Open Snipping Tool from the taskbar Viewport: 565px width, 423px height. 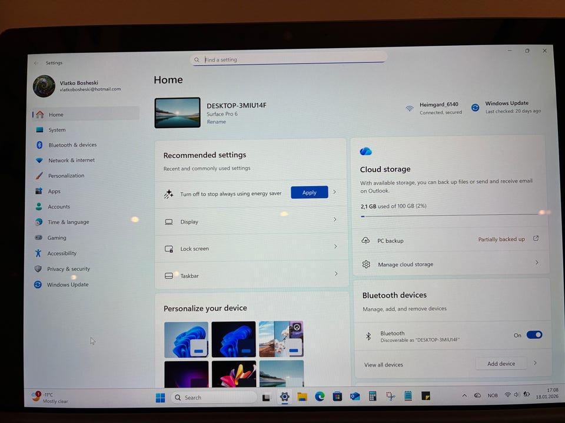[390, 396]
